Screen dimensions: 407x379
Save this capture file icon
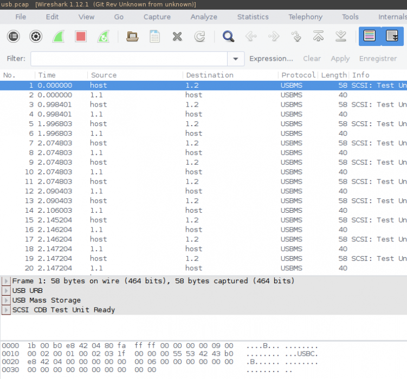pyautogui.click(x=154, y=36)
